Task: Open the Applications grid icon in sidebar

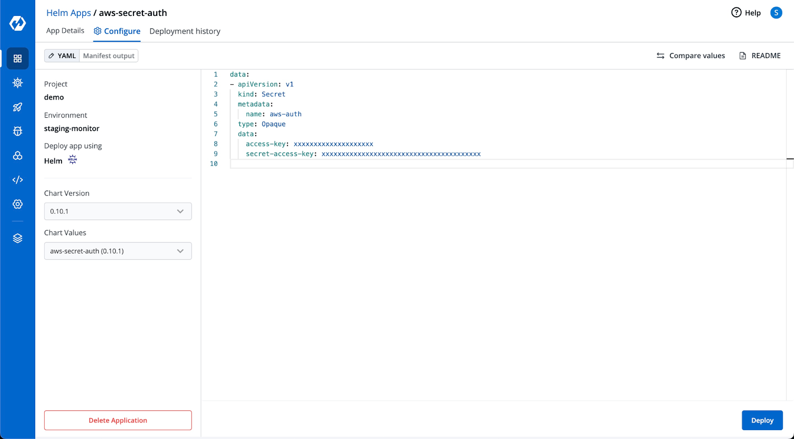Action: point(17,59)
